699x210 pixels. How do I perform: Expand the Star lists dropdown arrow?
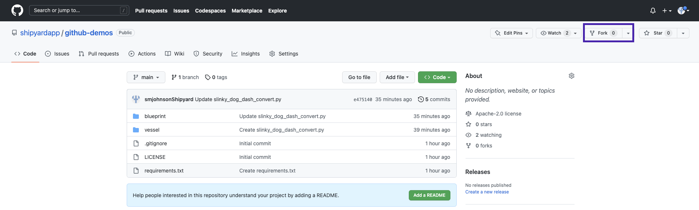click(683, 33)
